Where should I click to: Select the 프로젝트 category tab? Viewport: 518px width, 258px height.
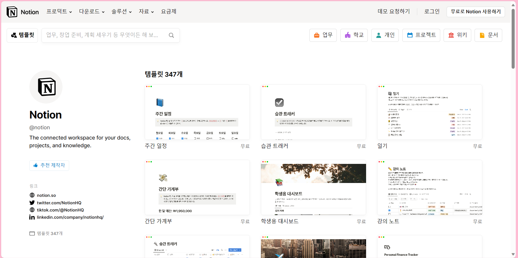click(x=421, y=35)
